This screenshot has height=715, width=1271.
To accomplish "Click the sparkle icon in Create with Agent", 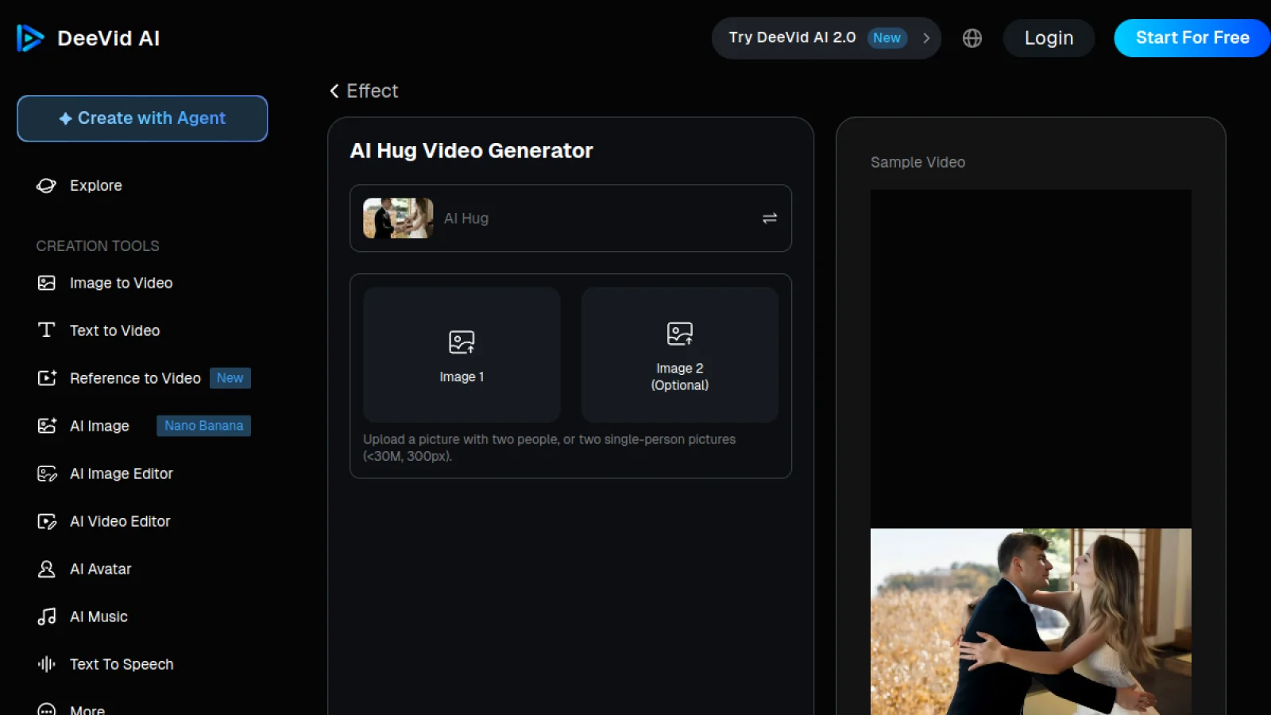I will click(x=66, y=118).
